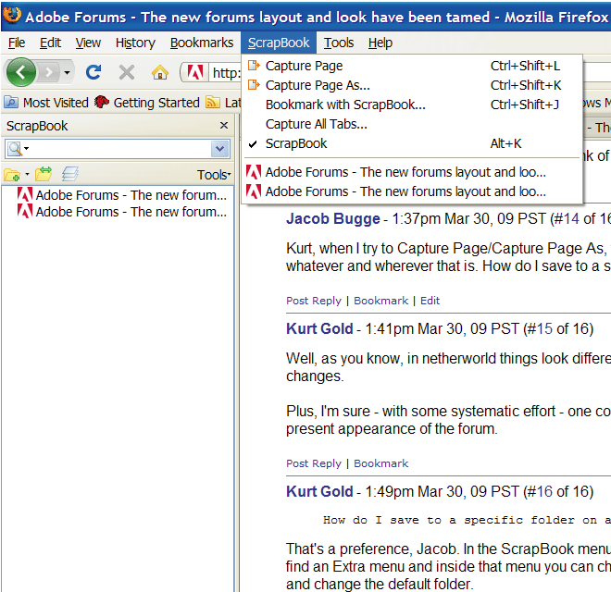Click the Most Visited bookmarks folder
Image resolution: width=611 pixels, height=592 pixels.
click(47, 103)
